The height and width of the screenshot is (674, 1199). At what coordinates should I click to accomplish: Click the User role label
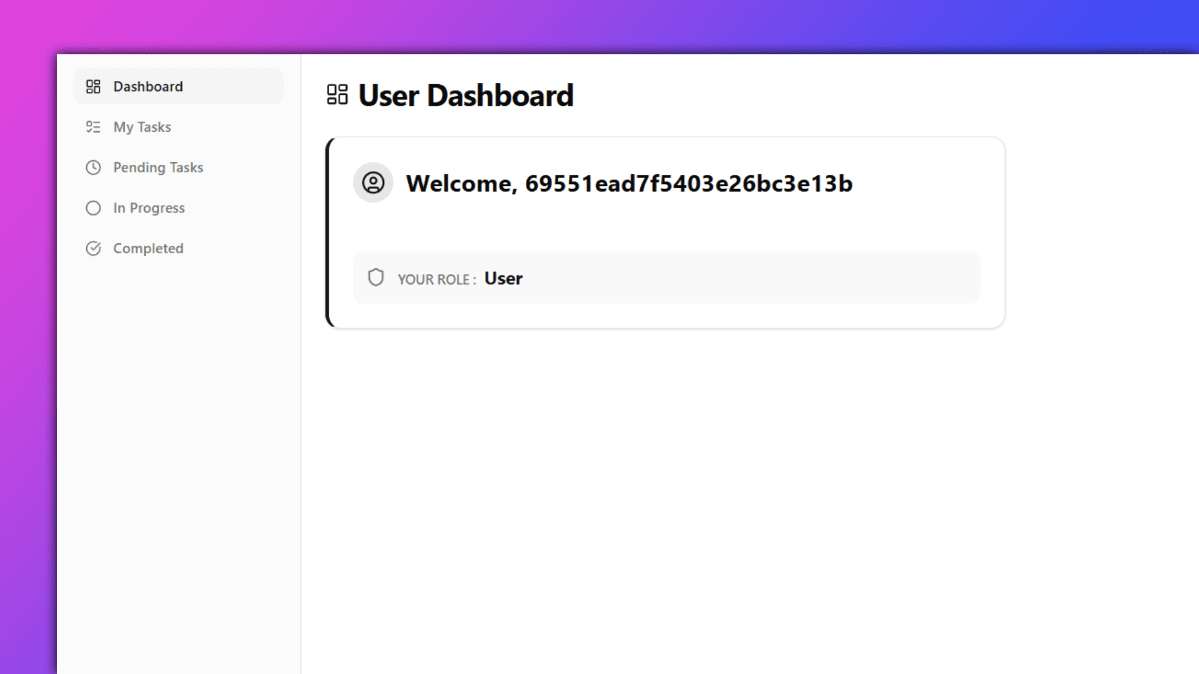503,278
